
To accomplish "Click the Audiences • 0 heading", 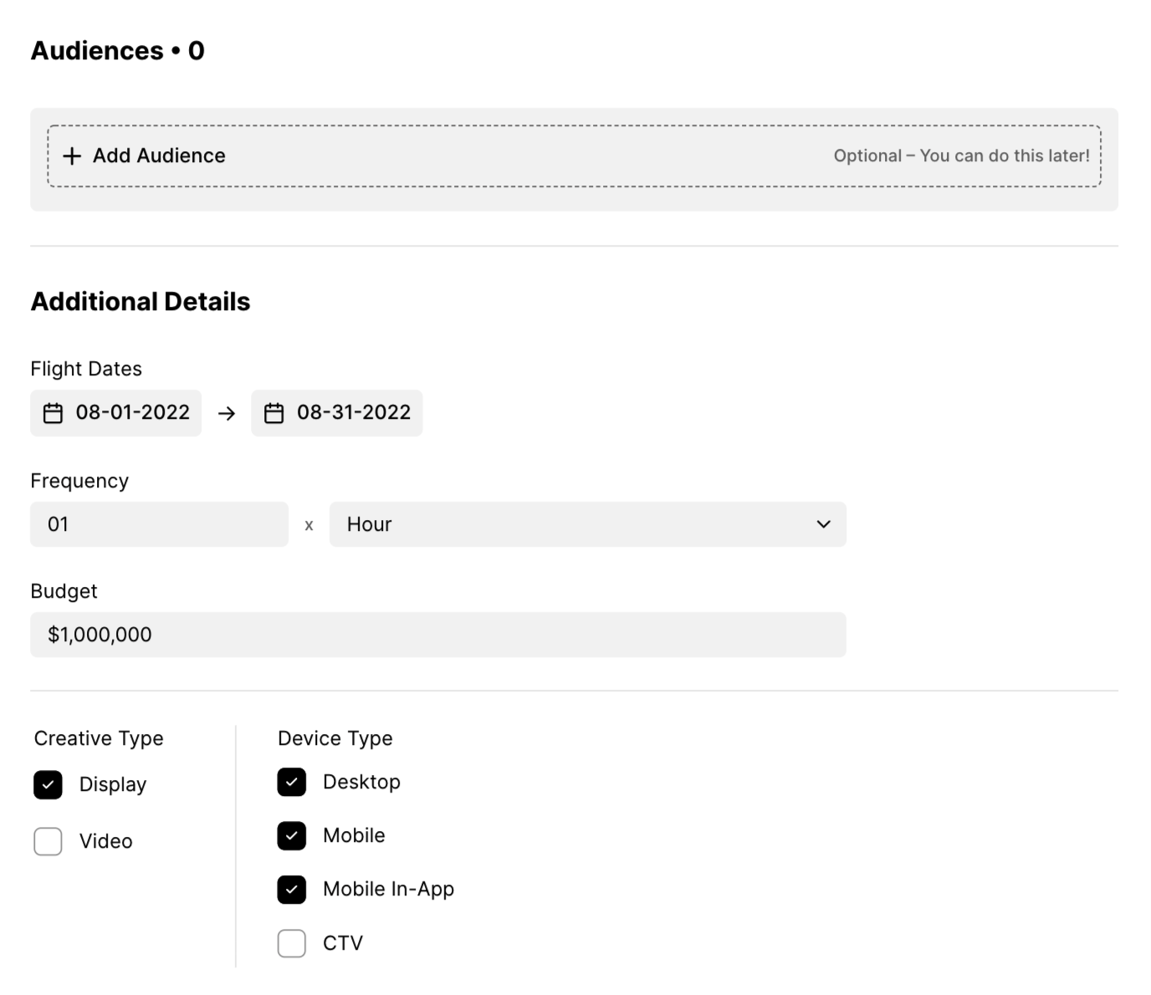I will point(117,51).
